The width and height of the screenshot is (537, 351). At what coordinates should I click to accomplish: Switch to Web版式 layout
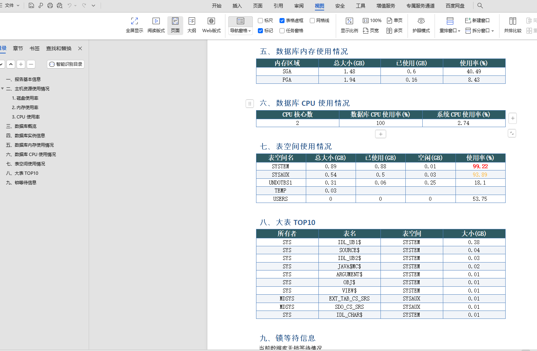[211, 25]
